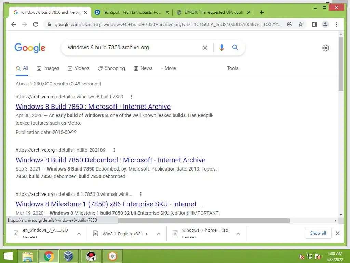
Task: Click the address bar URL
Action: coord(168,24)
